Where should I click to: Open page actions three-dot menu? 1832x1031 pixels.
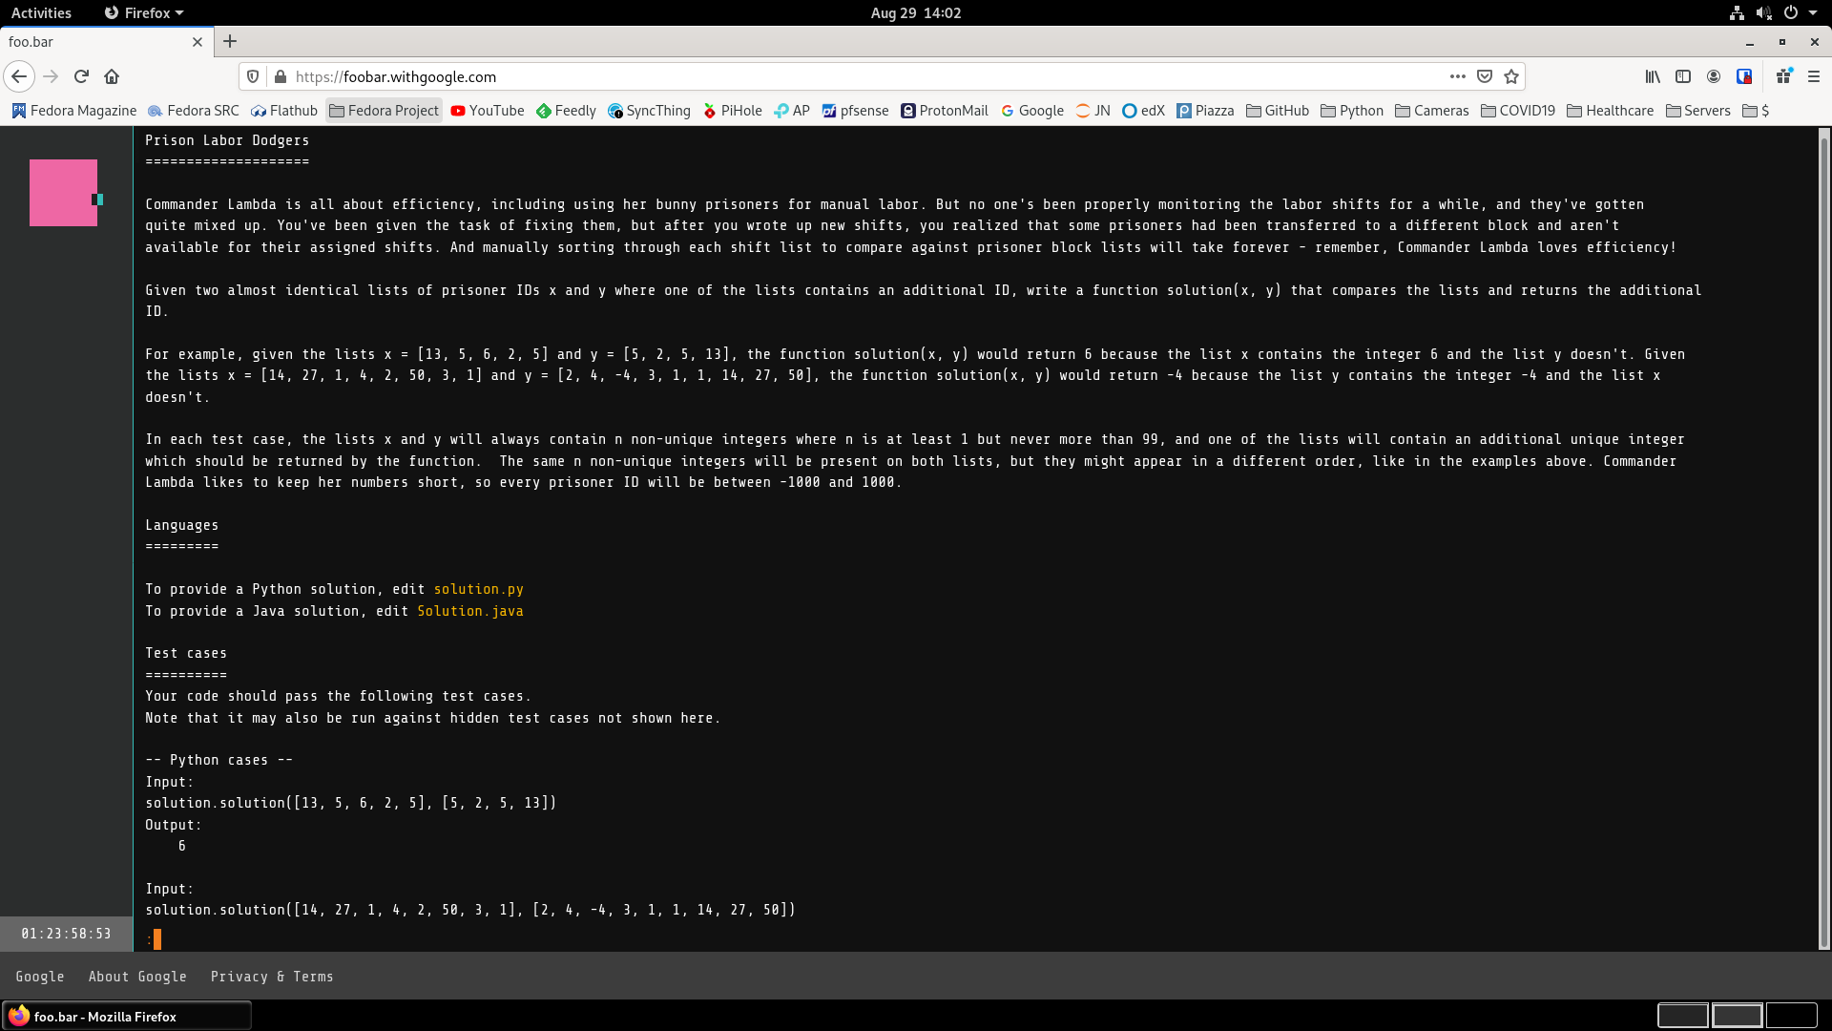(1457, 76)
